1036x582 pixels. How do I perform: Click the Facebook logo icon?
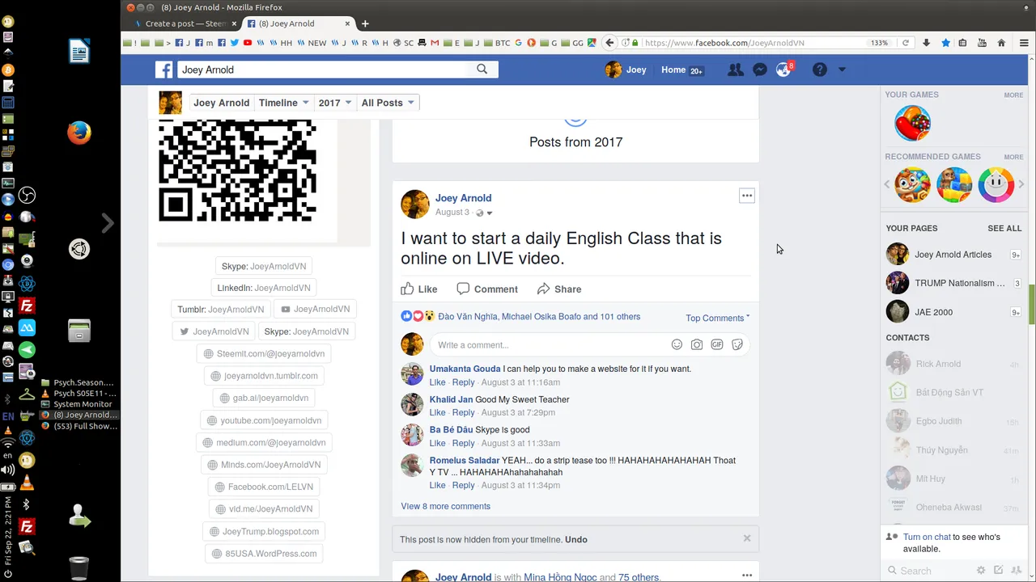pyautogui.click(x=164, y=70)
